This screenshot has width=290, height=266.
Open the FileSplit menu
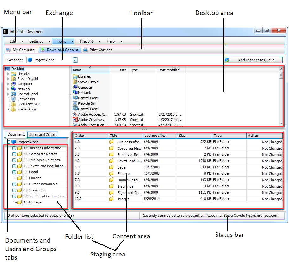click(90, 41)
